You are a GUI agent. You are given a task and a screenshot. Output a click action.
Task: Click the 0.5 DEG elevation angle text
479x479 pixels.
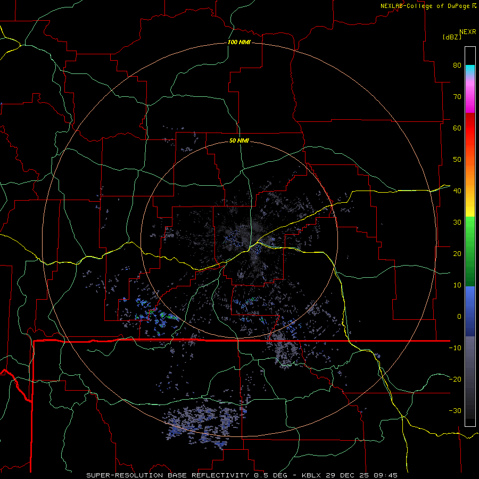[x=270, y=475]
